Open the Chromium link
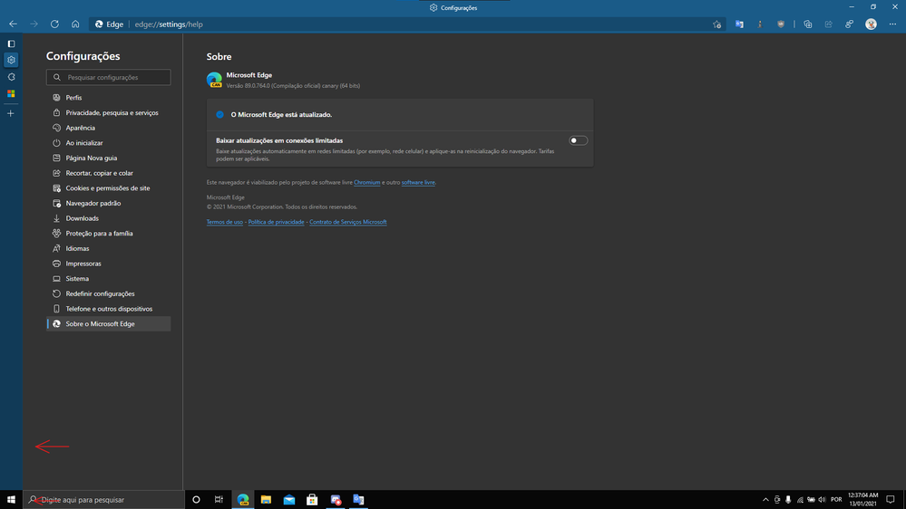906x509 pixels. (x=367, y=182)
